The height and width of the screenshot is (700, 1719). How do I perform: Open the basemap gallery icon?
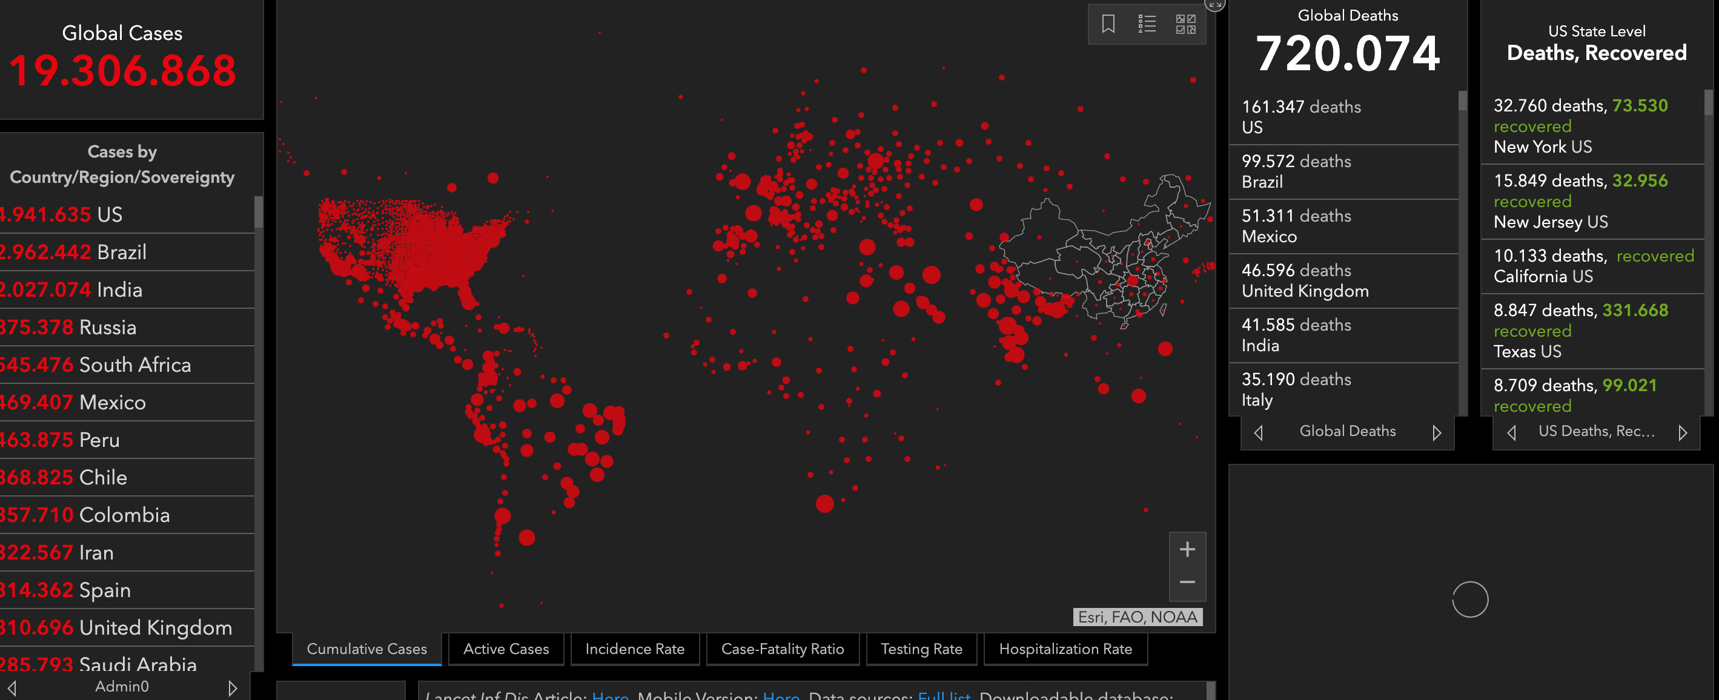pyautogui.click(x=1186, y=24)
